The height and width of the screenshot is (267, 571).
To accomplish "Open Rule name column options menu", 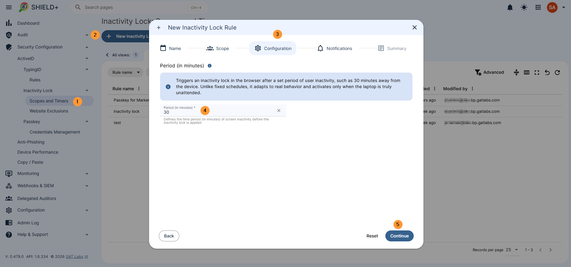I will [139, 89].
